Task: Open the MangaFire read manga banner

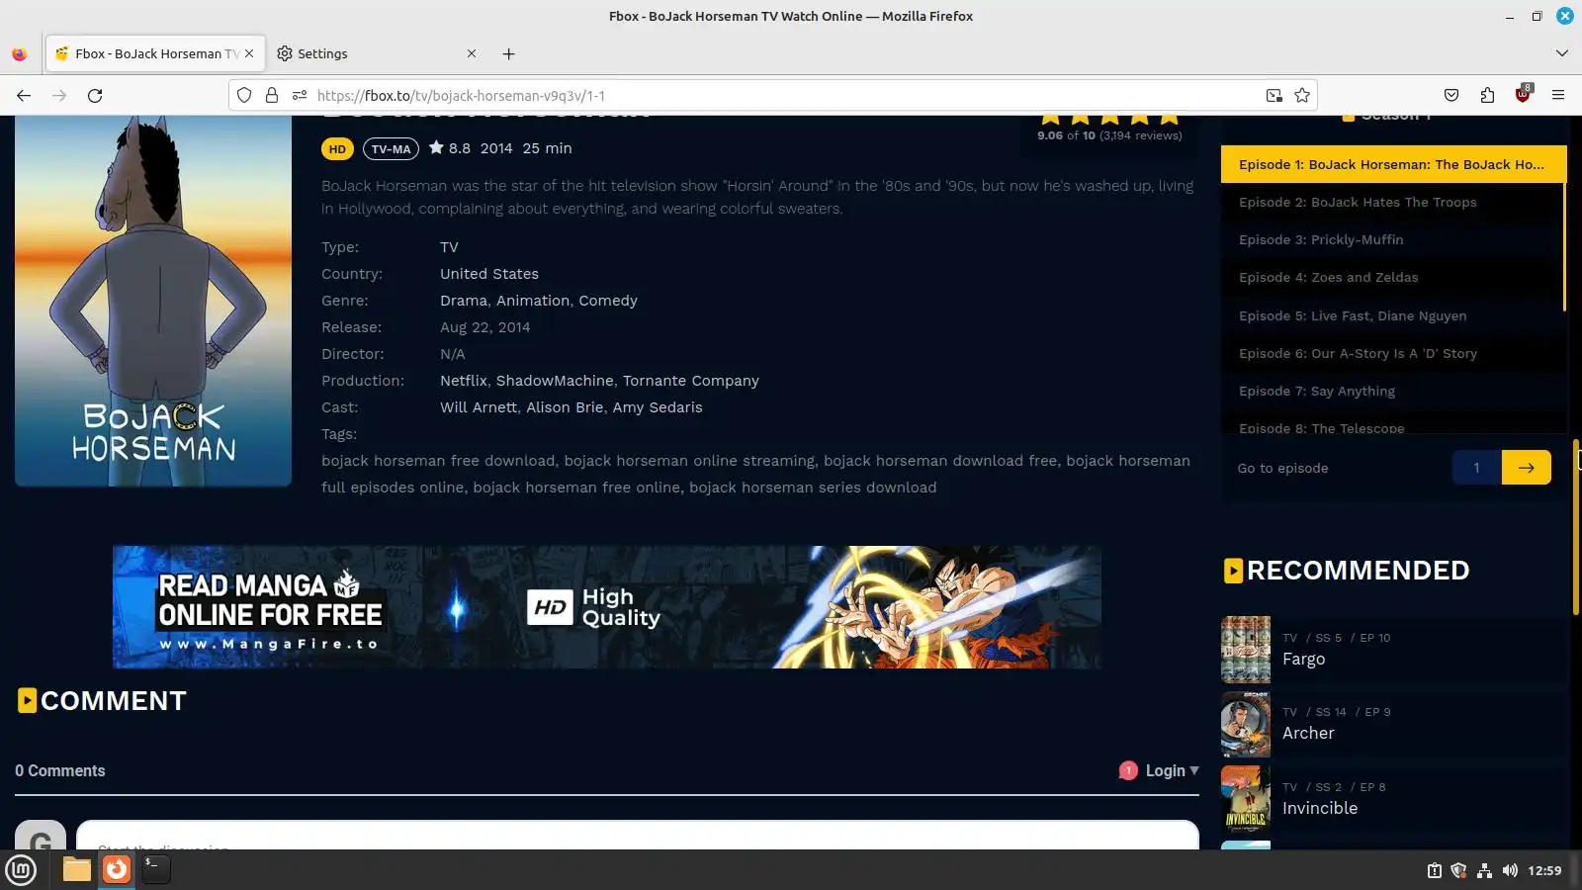Action: (607, 607)
